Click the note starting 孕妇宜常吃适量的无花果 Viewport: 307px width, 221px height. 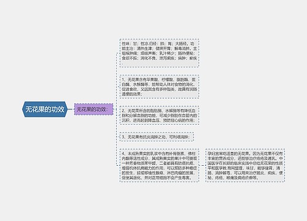tap(245, 166)
